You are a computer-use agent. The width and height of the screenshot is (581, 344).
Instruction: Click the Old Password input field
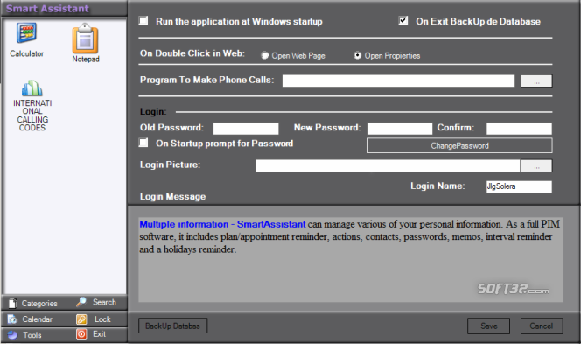tap(246, 129)
